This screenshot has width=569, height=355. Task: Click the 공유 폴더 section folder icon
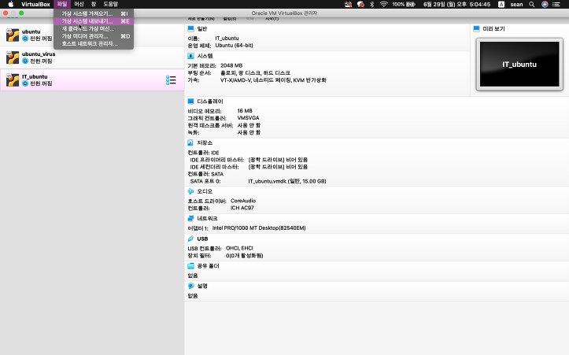tap(191, 266)
